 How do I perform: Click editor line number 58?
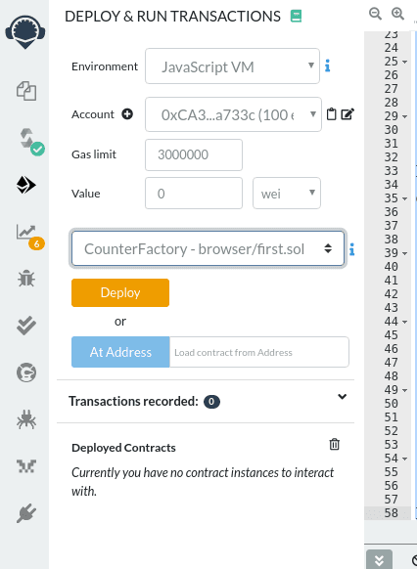pyautogui.click(x=392, y=513)
